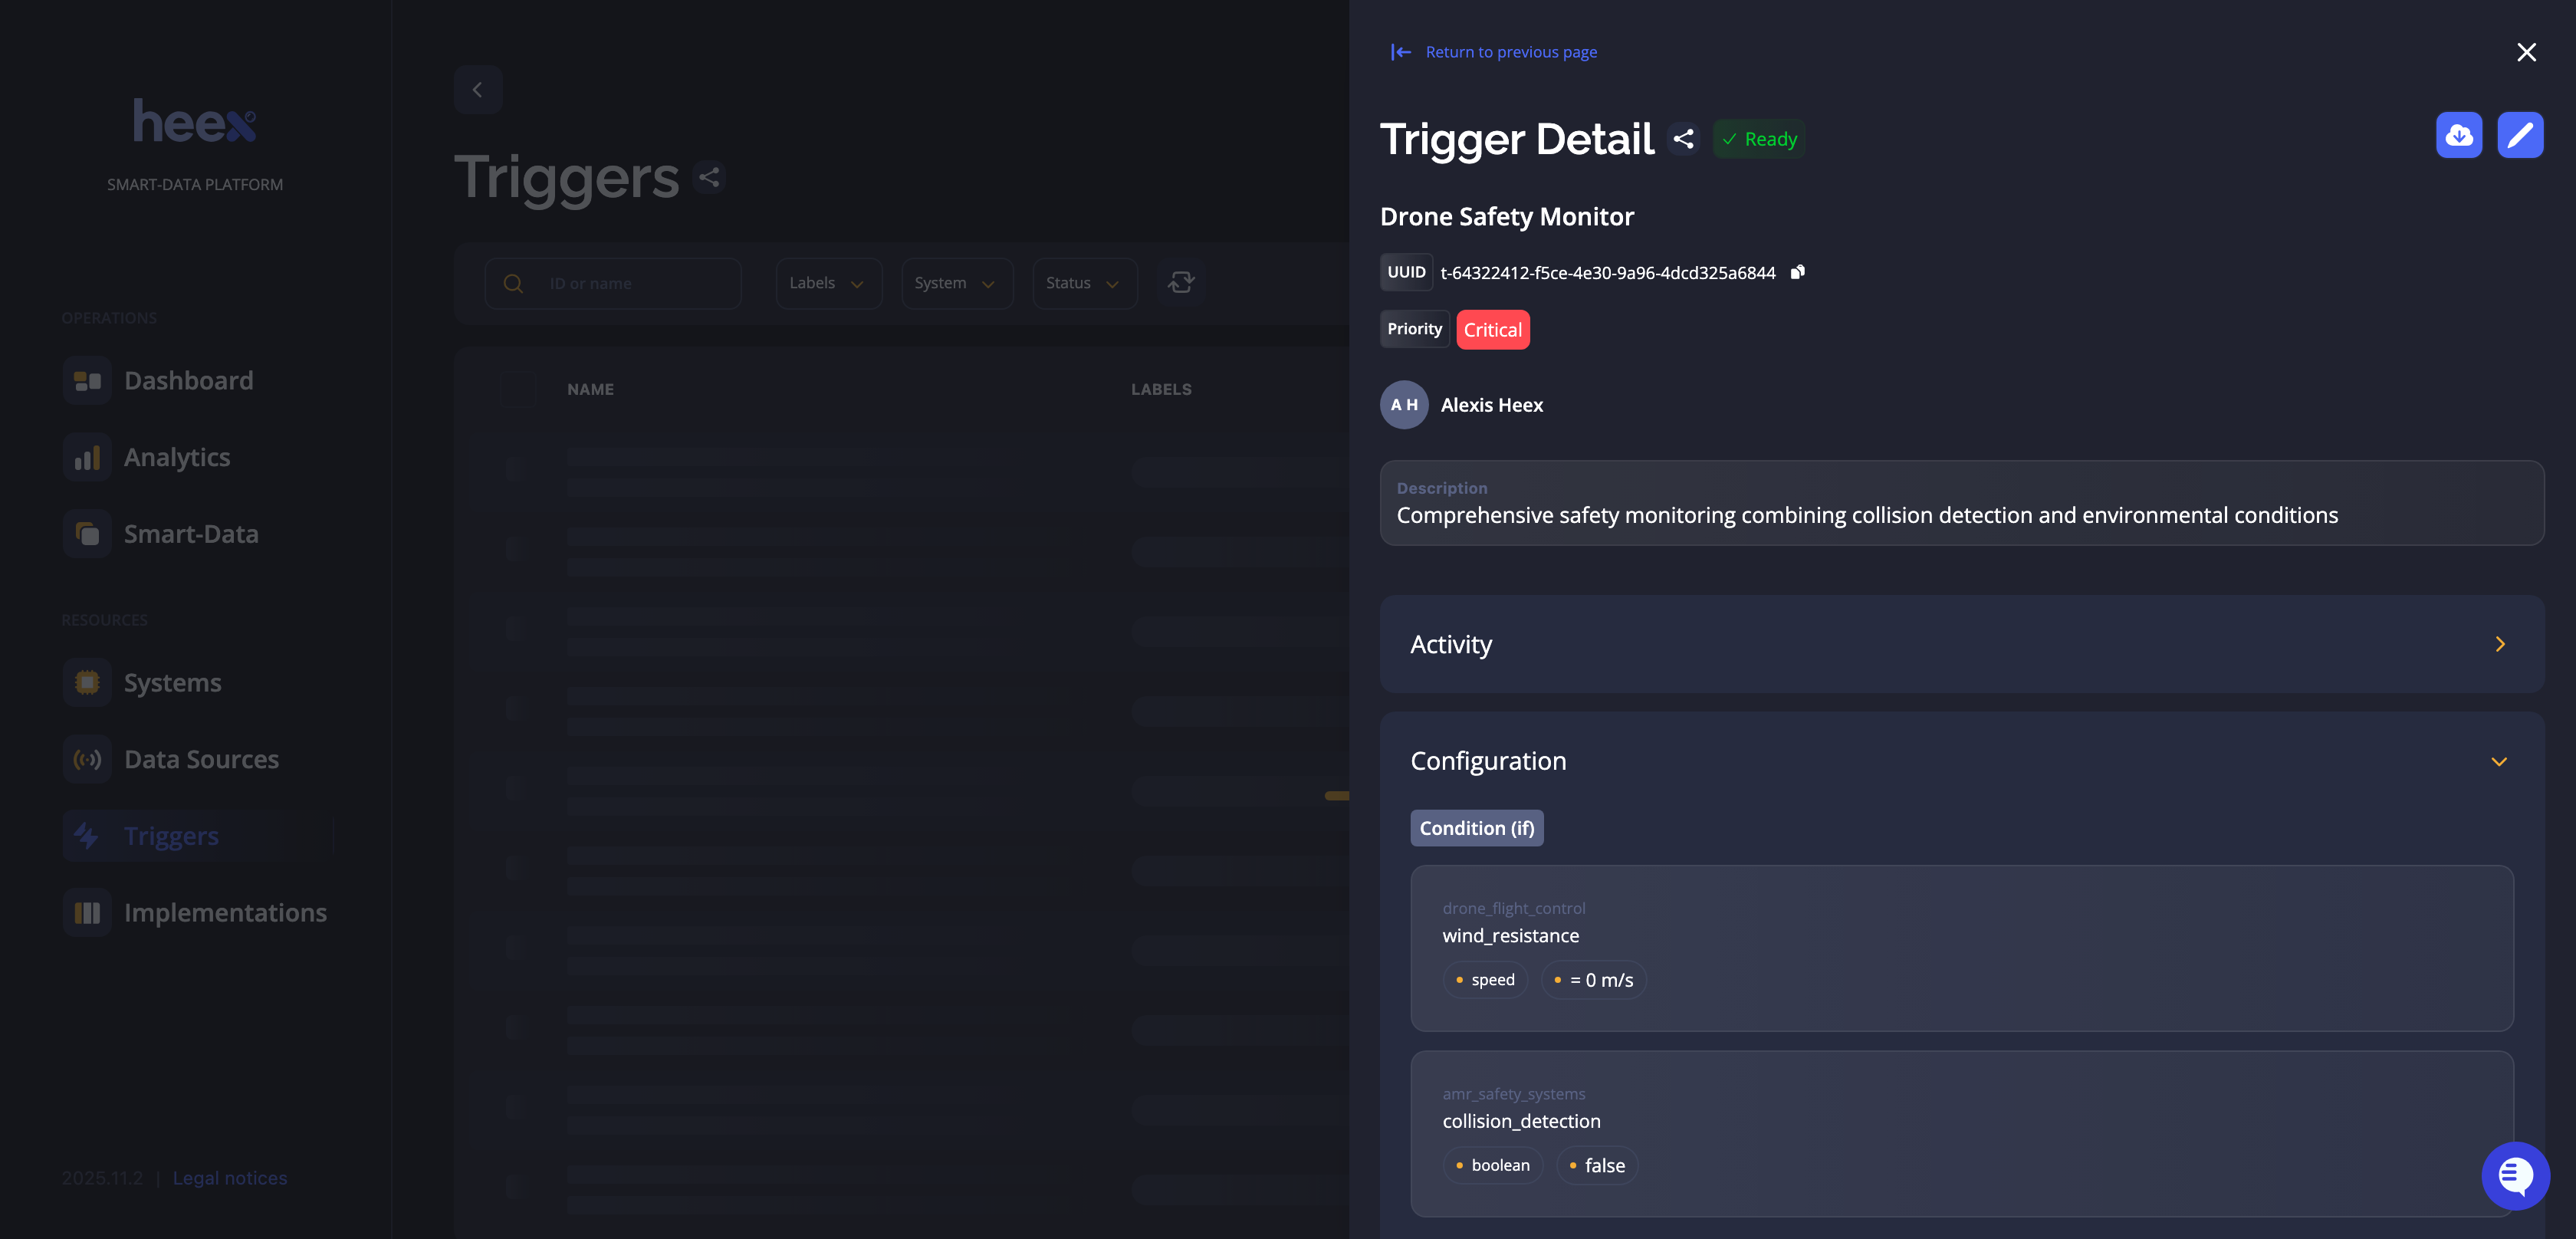This screenshot has width=2576, height=1239.
Task: Click the share icon next to Triggers title
Action: [709, 177]
